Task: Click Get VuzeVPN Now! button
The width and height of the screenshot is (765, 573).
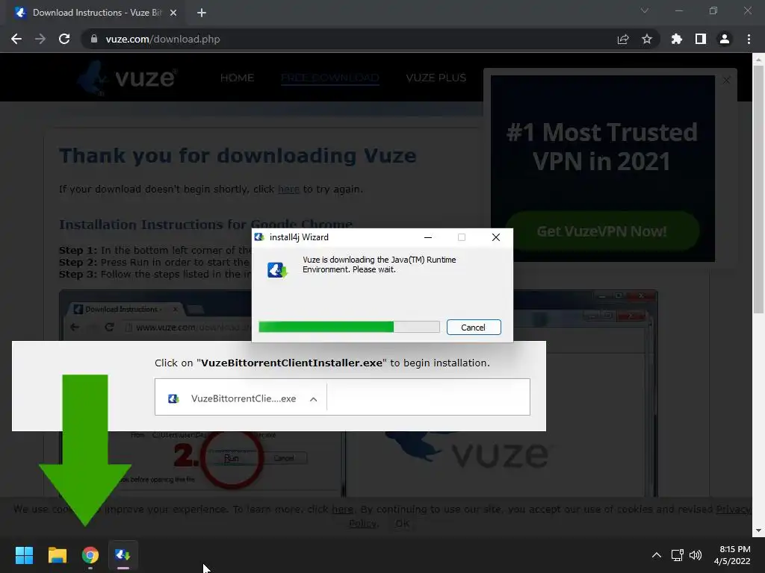Action: tap(601, 231)
